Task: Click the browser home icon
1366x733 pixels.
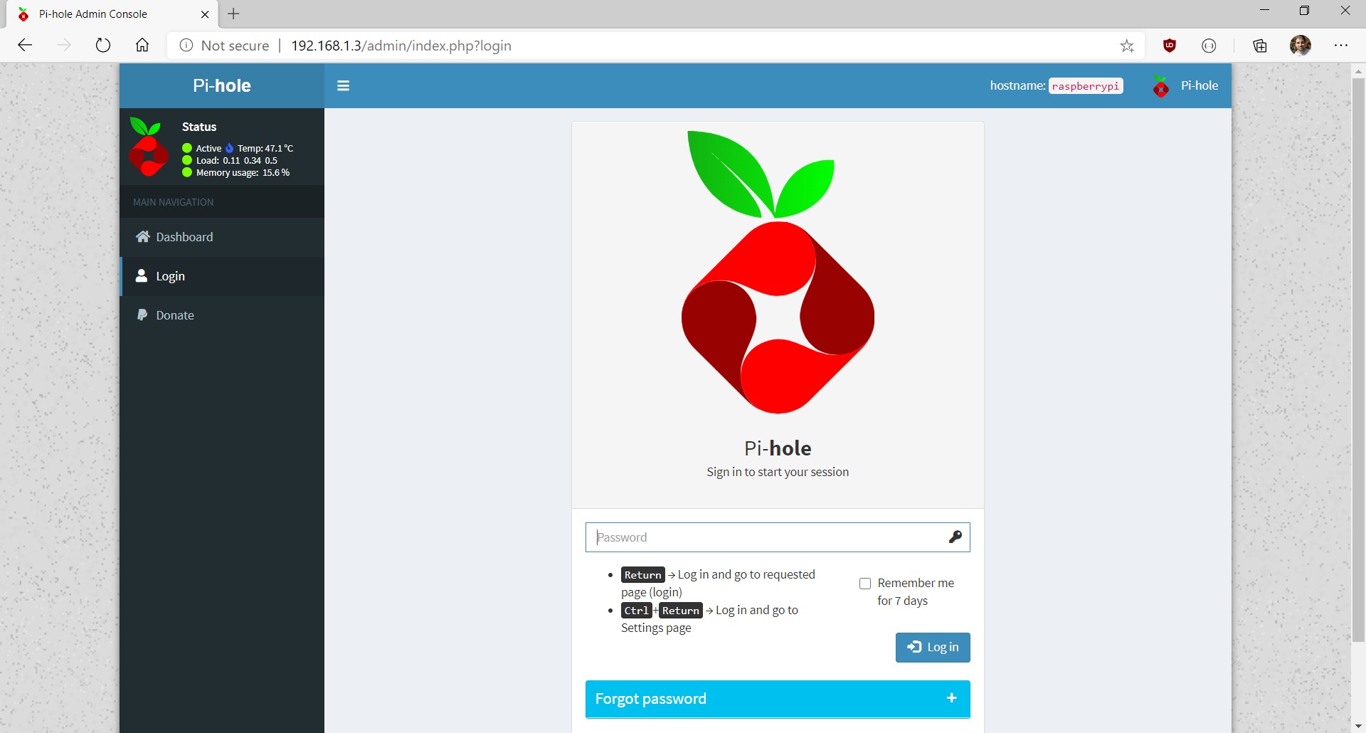Action: tap(142, 46)
